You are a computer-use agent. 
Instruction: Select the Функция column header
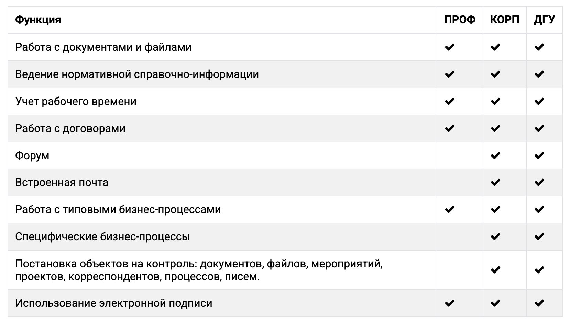click(x=38, y=20)
